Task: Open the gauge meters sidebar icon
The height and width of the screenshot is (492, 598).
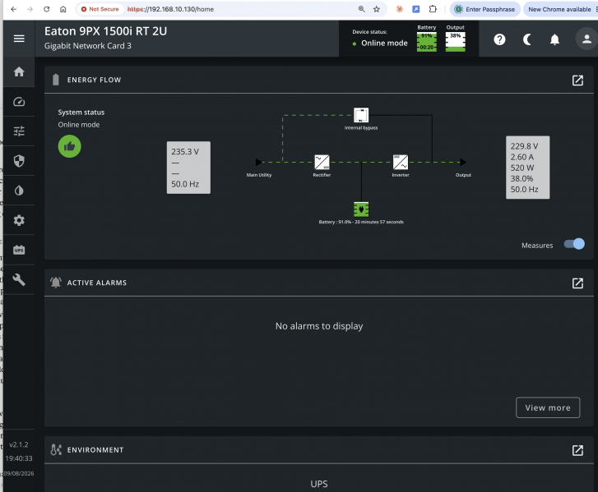Action: point(19,102)
